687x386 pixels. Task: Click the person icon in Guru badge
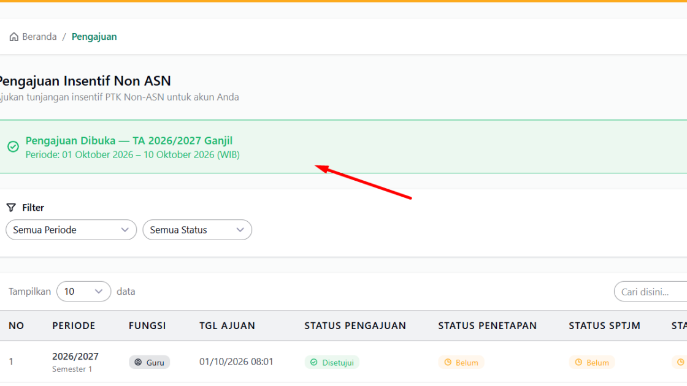coord(138,362)
